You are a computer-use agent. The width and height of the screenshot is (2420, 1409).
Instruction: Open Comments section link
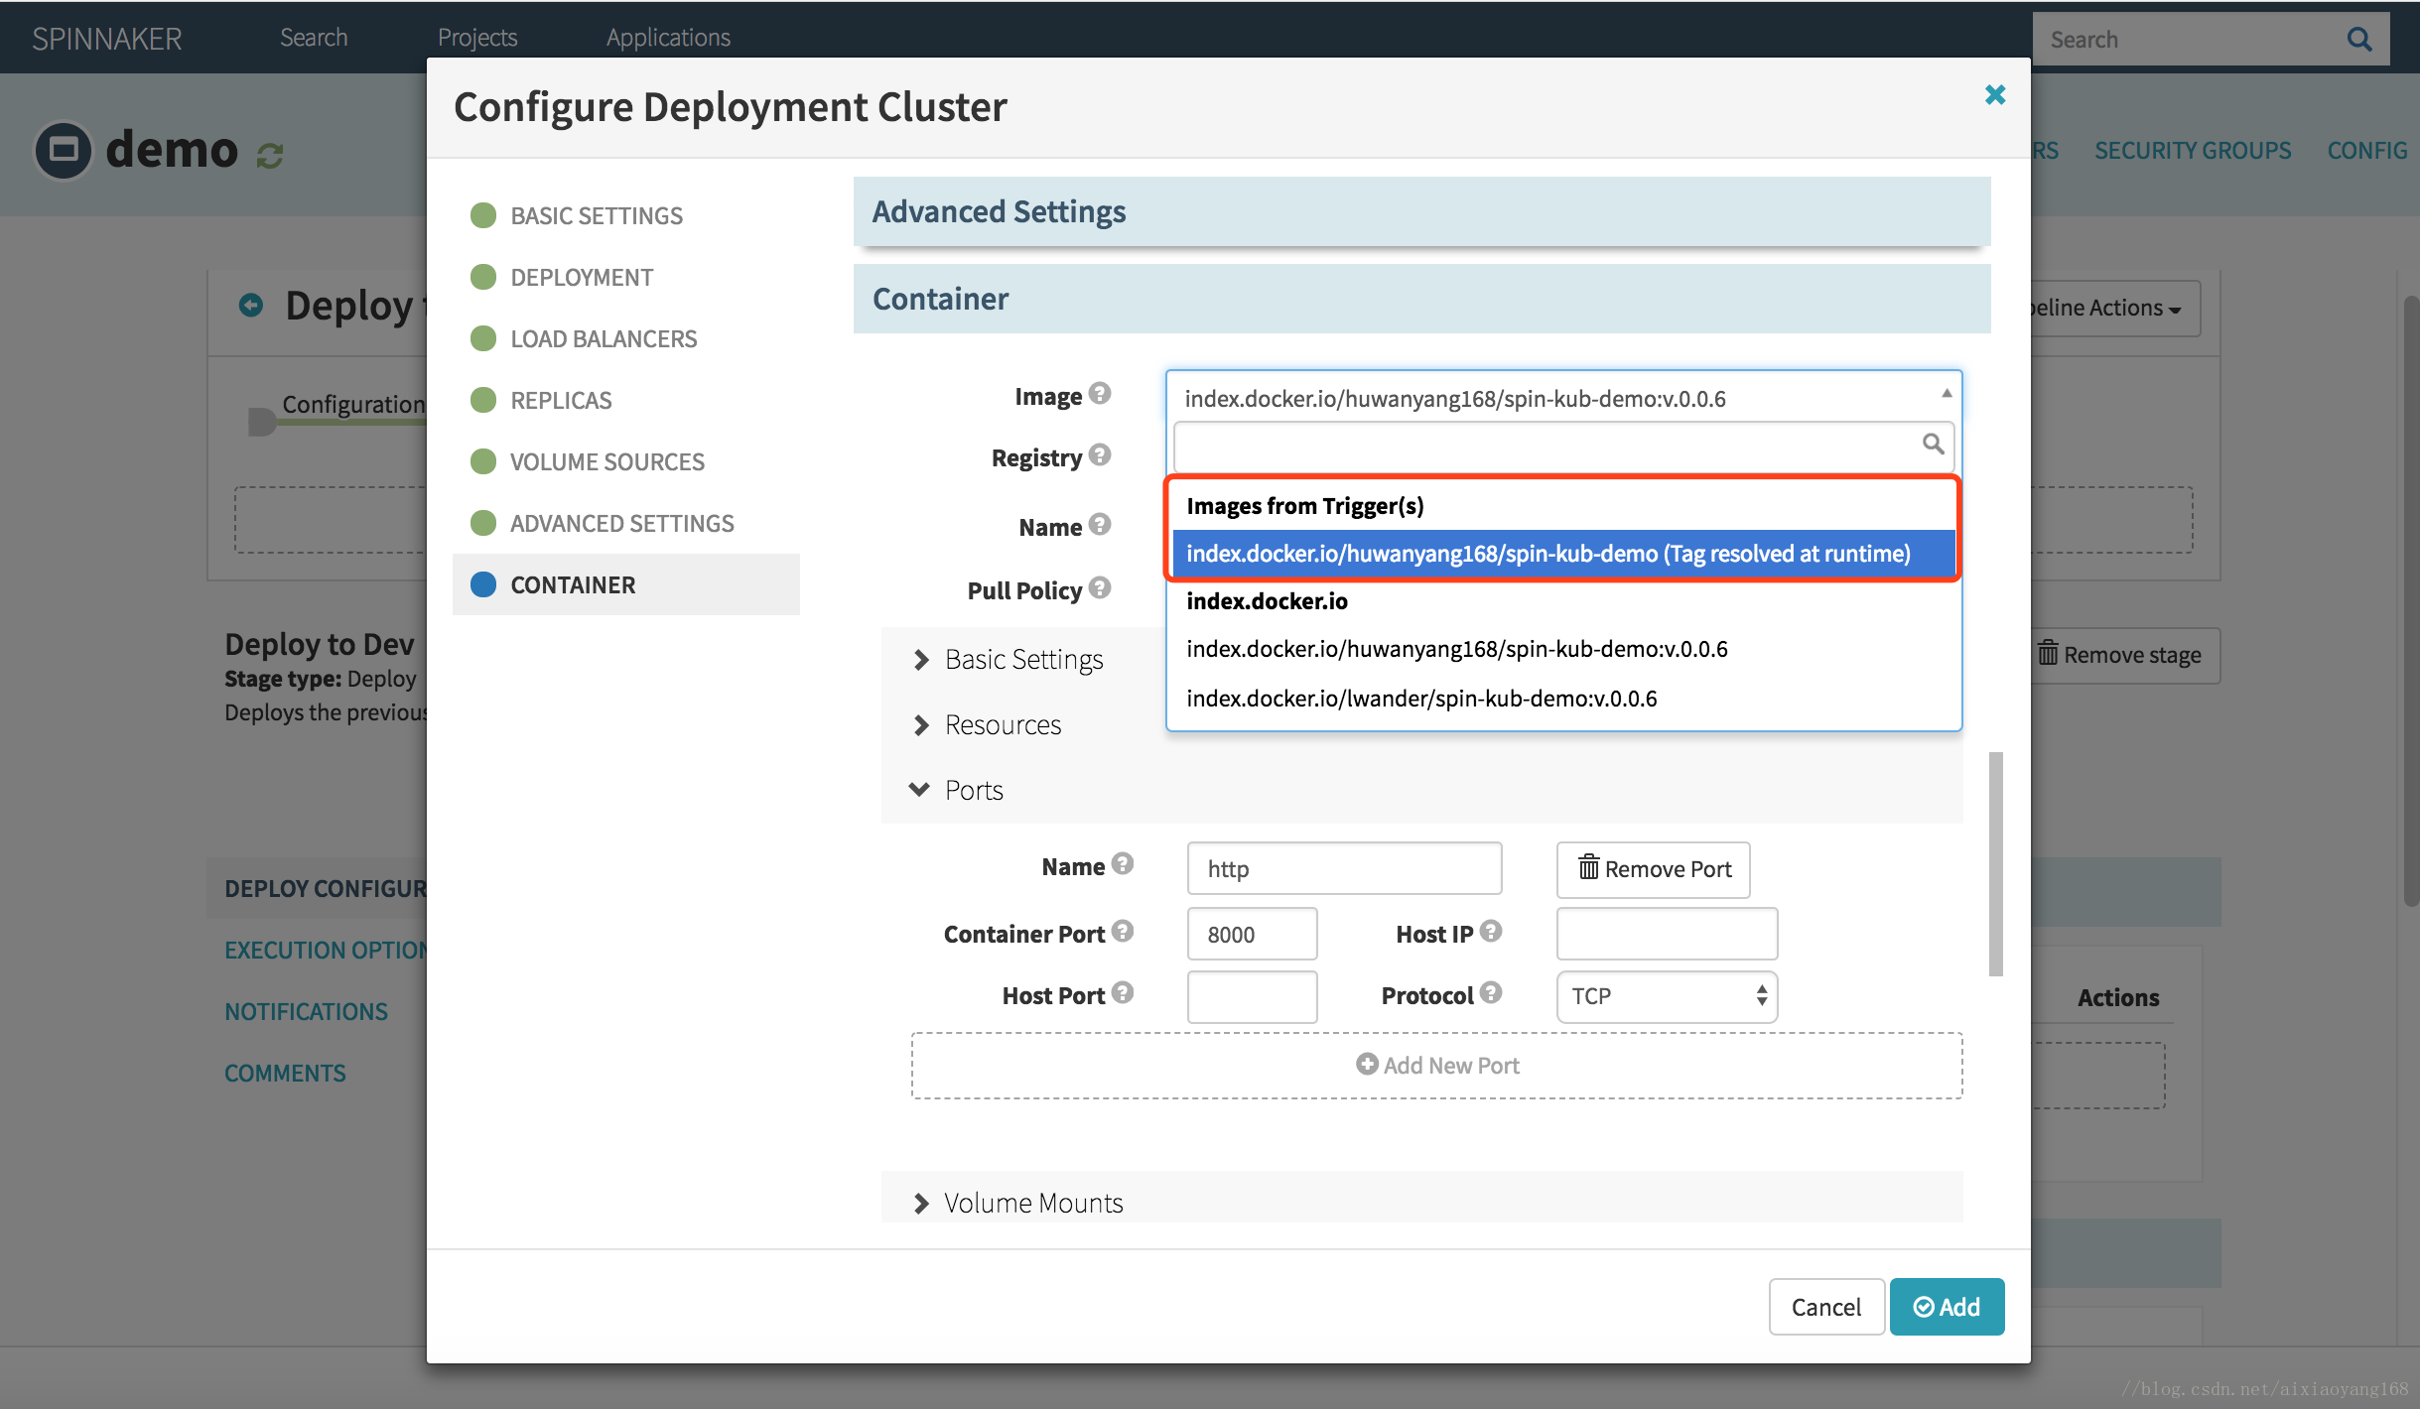click(285, 1073)
